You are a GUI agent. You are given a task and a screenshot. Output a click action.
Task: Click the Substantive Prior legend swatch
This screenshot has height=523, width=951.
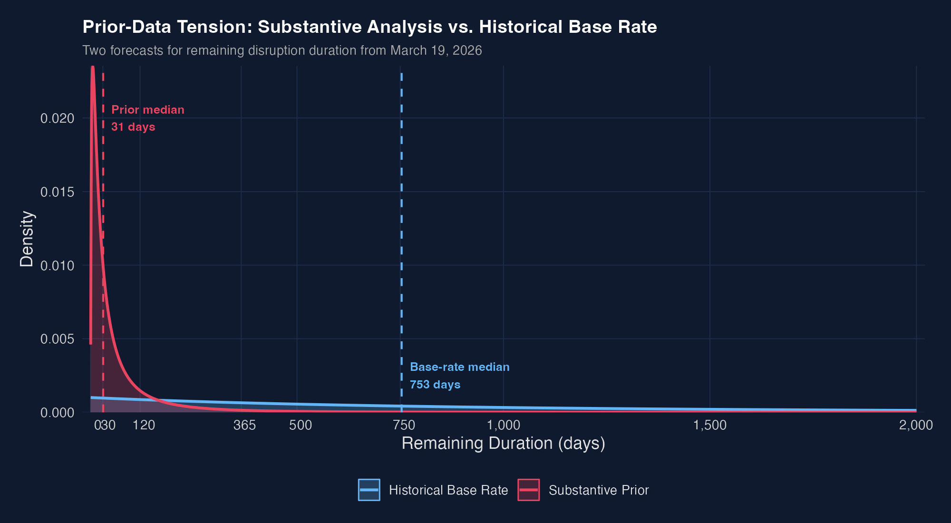point(529,490)
